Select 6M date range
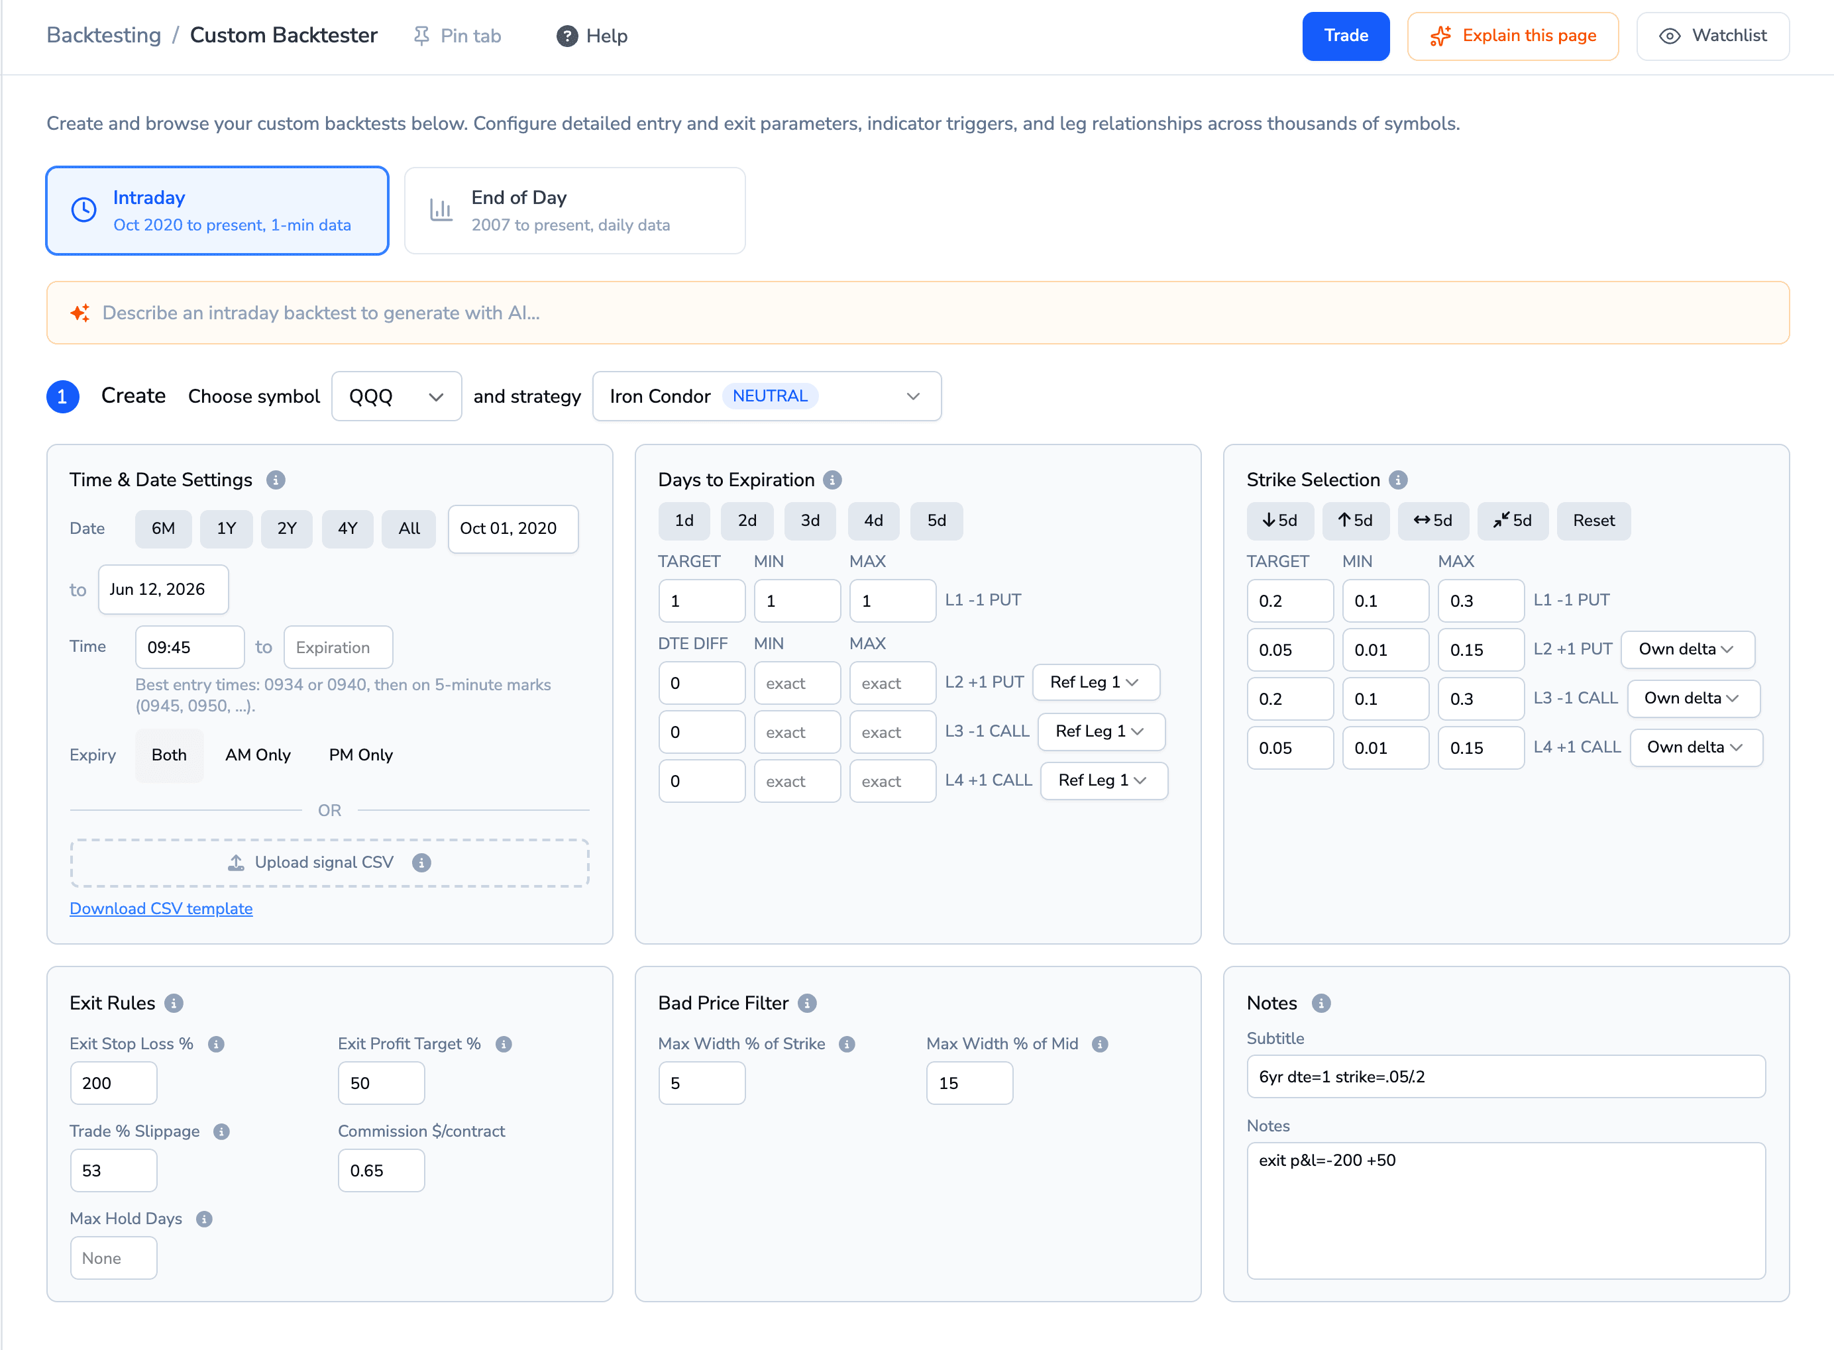This screenshot has width=1834, height=1350. coord(164,529)
